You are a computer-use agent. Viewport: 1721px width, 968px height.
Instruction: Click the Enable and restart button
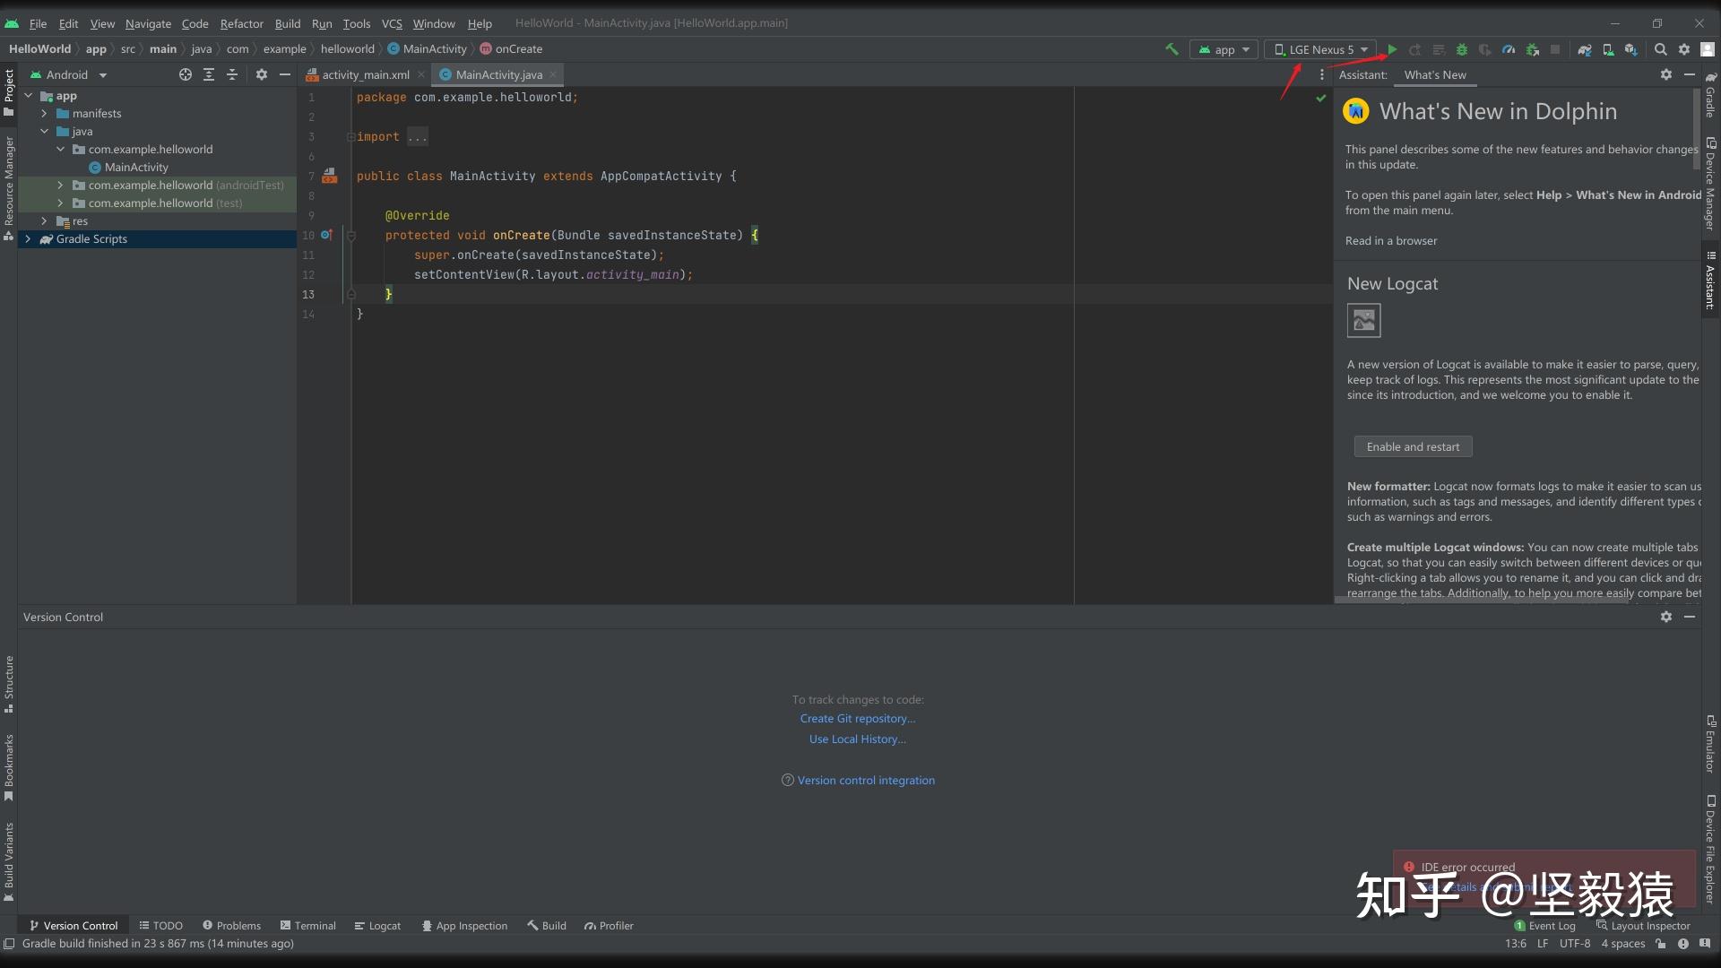tap(1413, 446)
